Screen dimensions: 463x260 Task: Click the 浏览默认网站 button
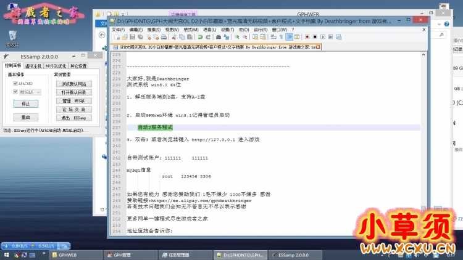[74, 84]
